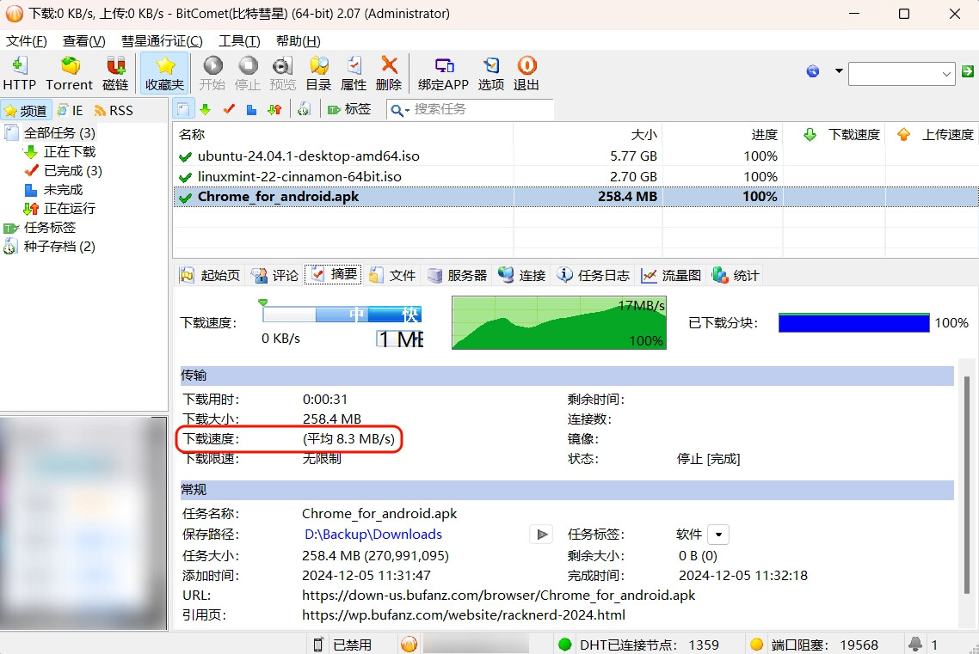Filter by unfinished blue icon
Viewport: 979px width, 654px height.
click(x=251, y=110)
